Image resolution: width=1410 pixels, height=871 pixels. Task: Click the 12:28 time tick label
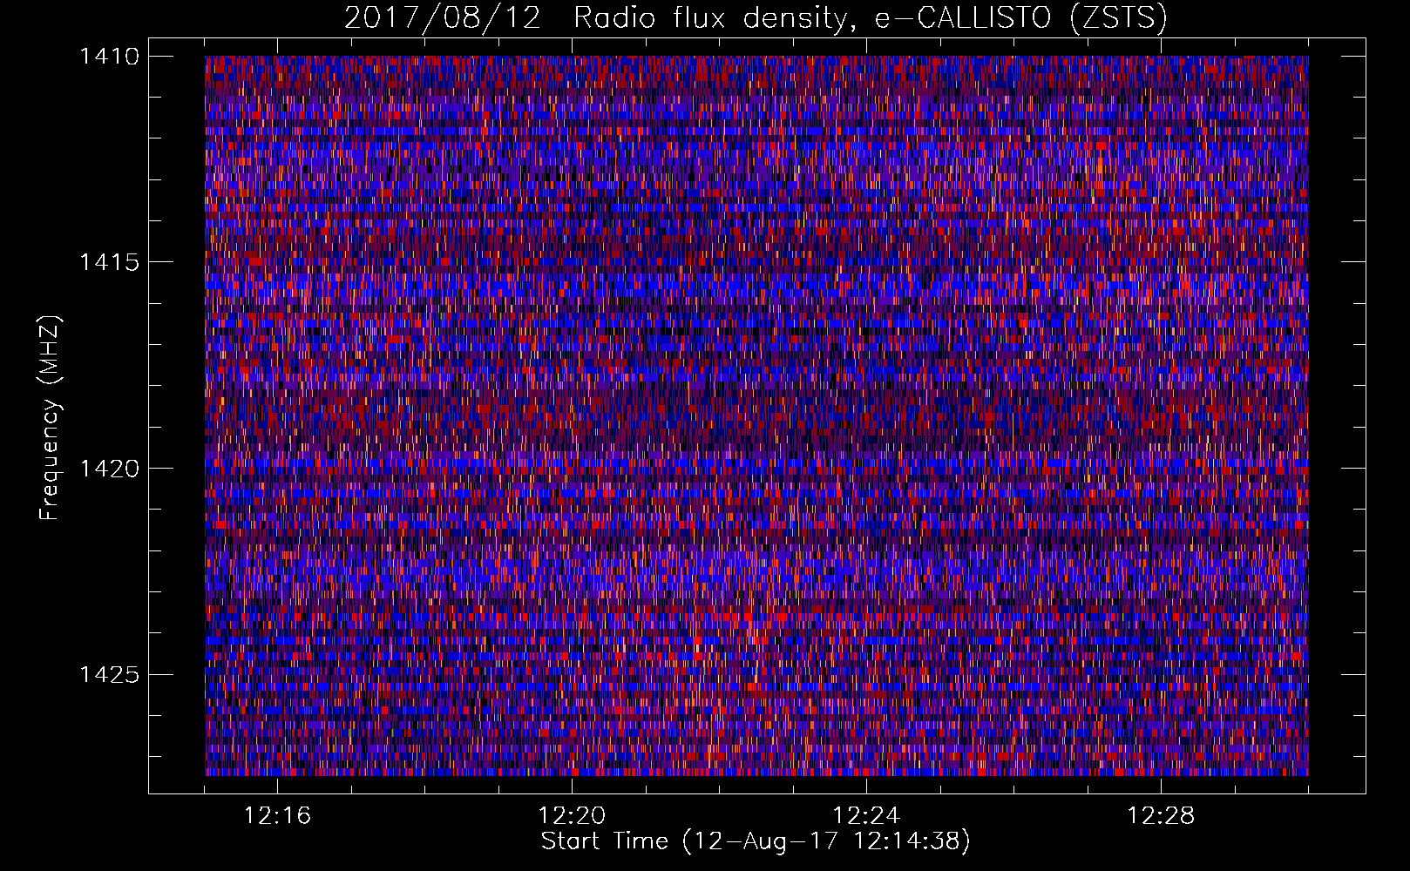1161,815
